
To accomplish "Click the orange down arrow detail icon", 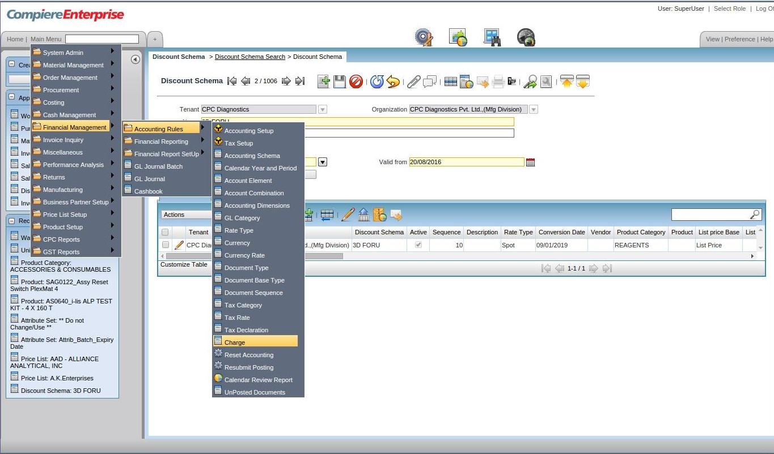I will (x=583, y=82).
